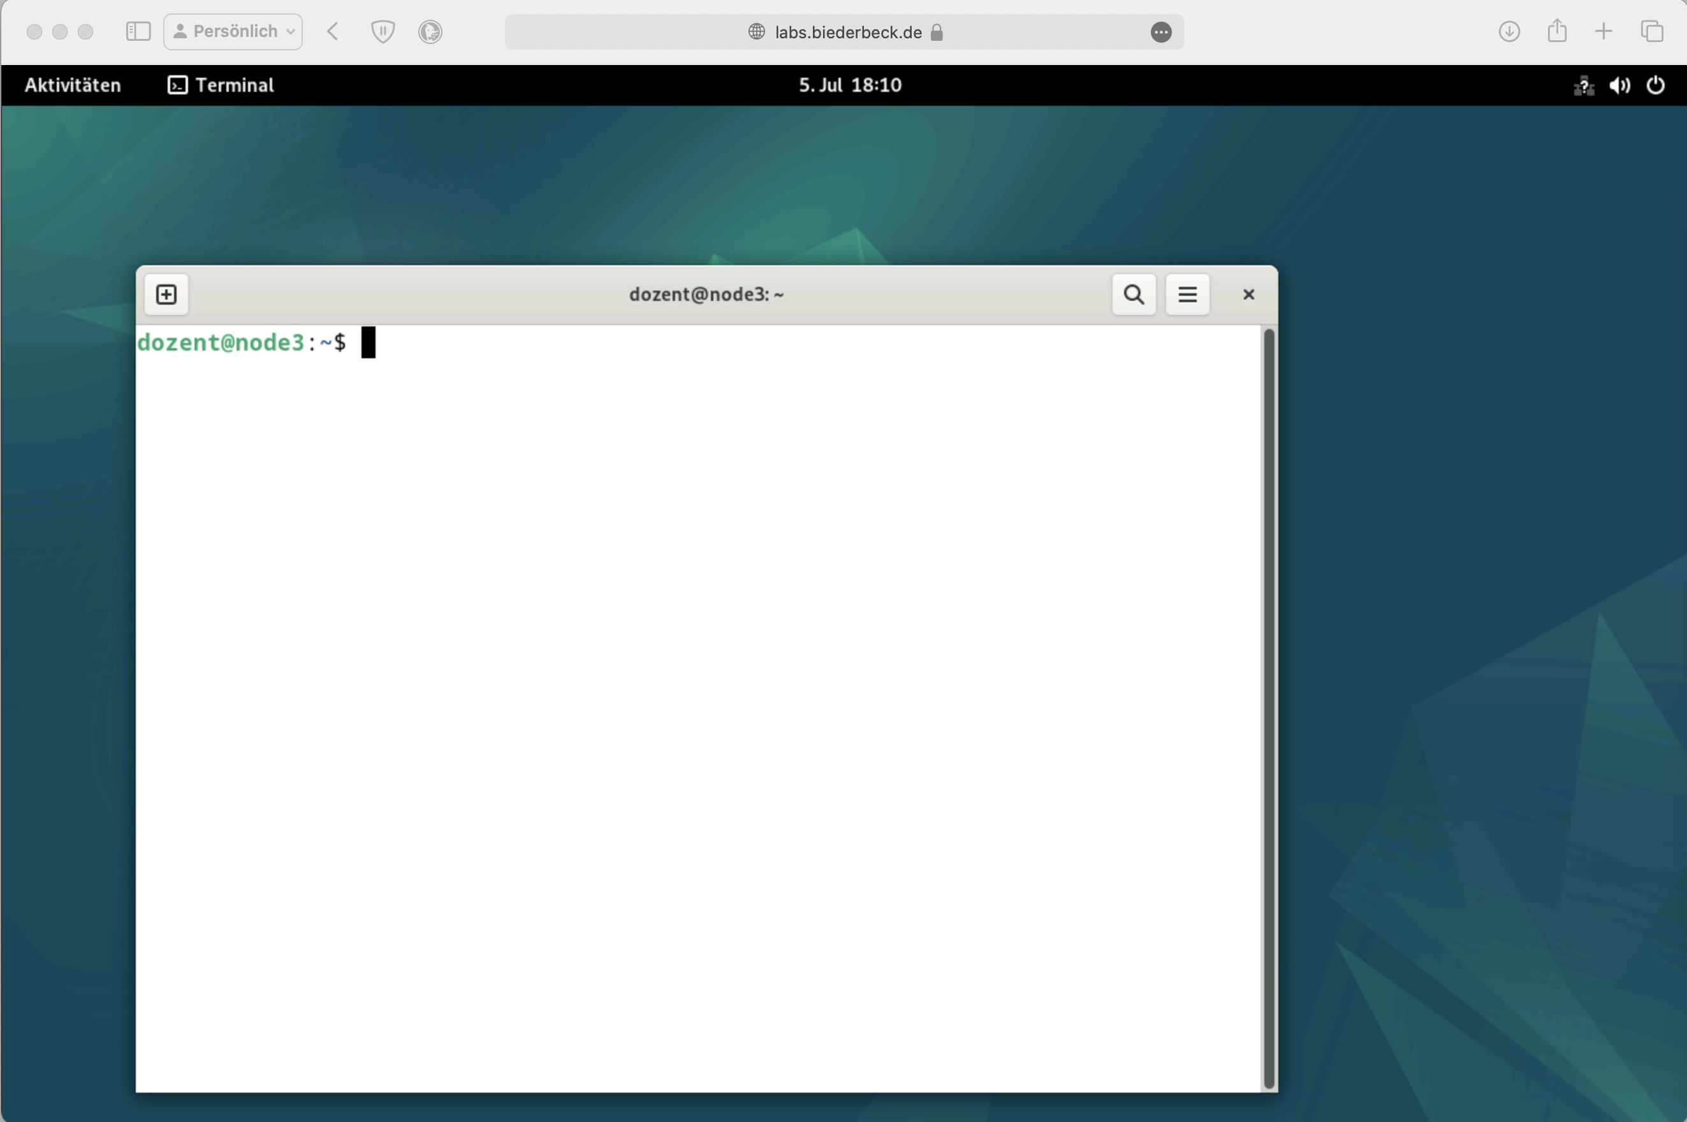Click the terminal search magnifier icon
The image size is (1687, 1122).
point(1133,294)
